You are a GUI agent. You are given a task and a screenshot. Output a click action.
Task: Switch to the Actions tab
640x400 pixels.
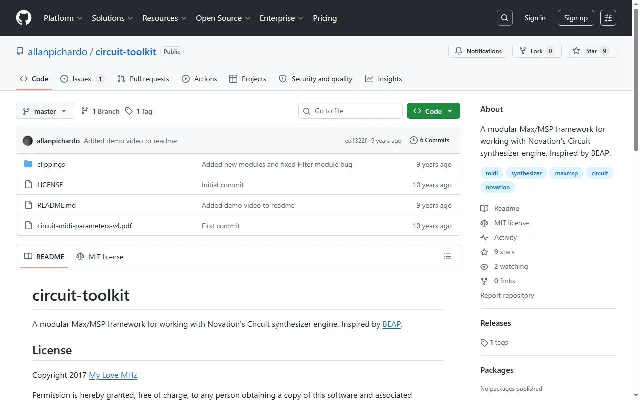coord(199,79)
